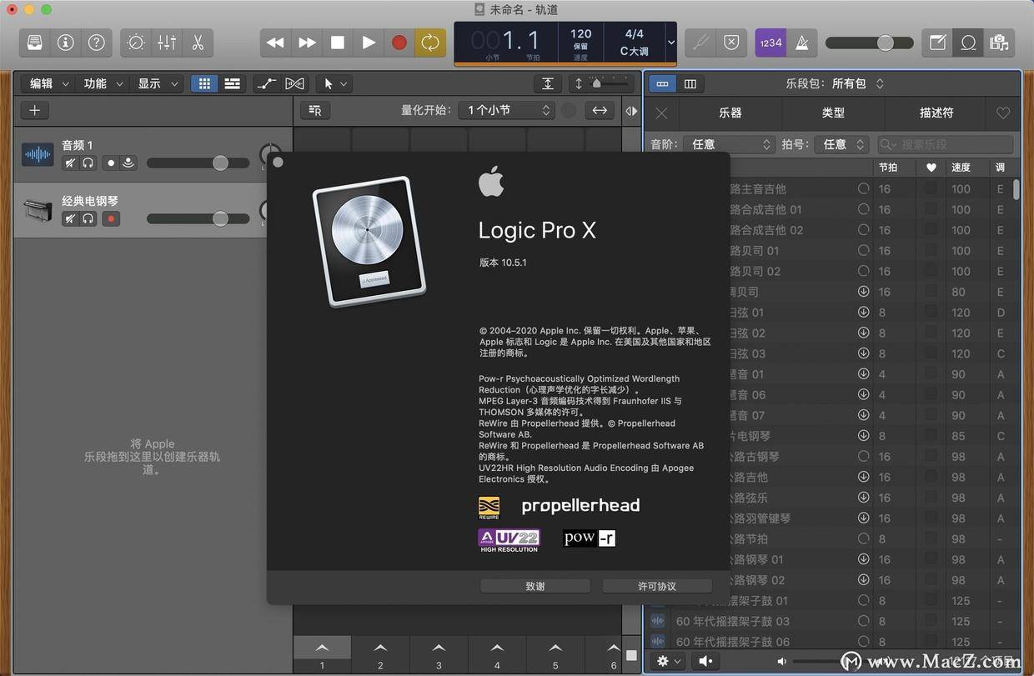Screen dimensions: 1034x676
Task: Change 量化开始 using its stepper dropdown
Action: tap(546, 109)
